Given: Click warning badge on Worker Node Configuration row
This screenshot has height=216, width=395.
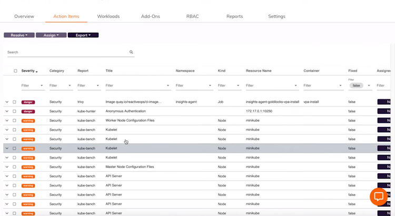Looking at the screenshot, I should 28,121.
